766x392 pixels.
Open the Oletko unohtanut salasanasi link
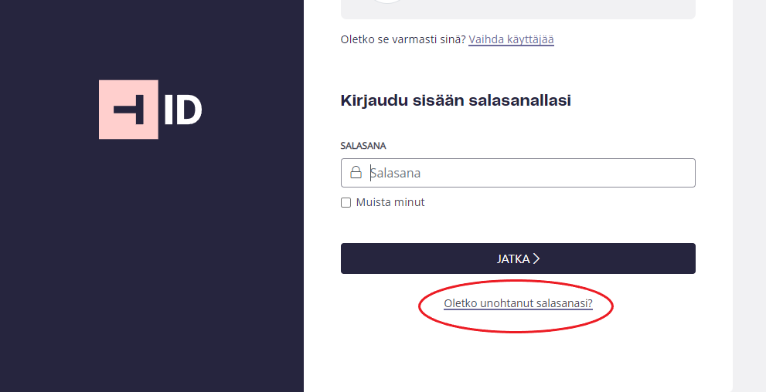coord(518,303)
